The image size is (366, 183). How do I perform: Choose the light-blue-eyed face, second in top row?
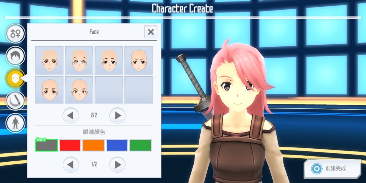pos(79,60)
